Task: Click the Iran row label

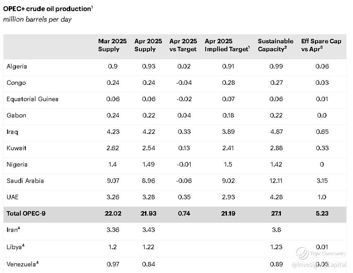Action: pos(13,229)
